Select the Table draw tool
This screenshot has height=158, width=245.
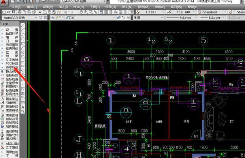coord(23,103)
